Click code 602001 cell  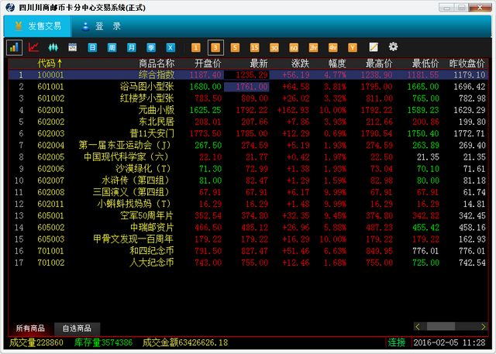point(50,110)
